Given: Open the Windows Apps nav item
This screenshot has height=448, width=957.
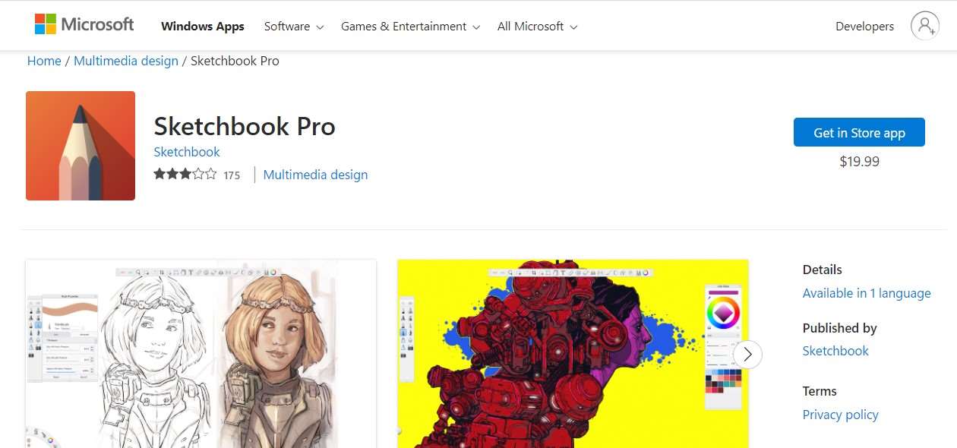Looking at the screenshot, I should click(x=203, y=27).
